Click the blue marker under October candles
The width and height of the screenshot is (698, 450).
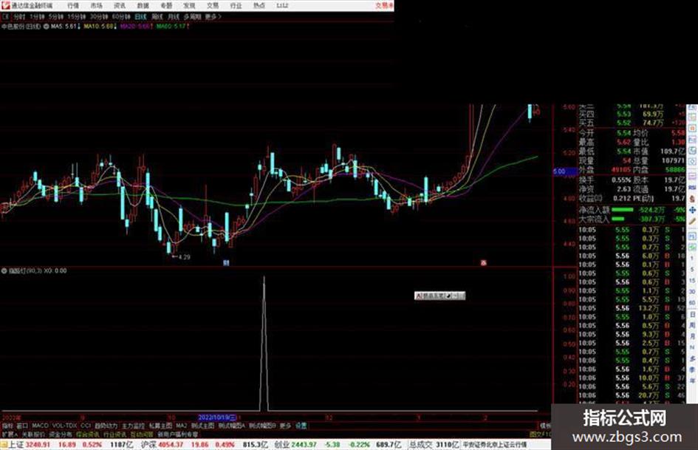tap(226, 263)
